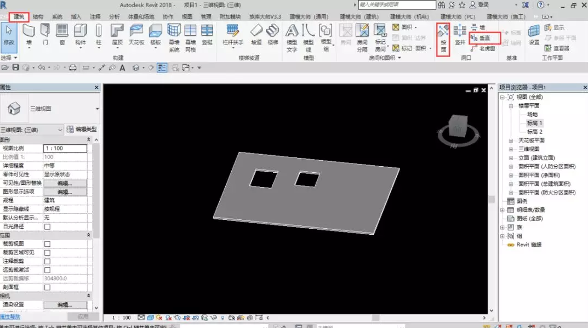Click 编辑 button for 可见性/图形替换
The height and width of the screenshot is (328, 588).
pos(65,183)
